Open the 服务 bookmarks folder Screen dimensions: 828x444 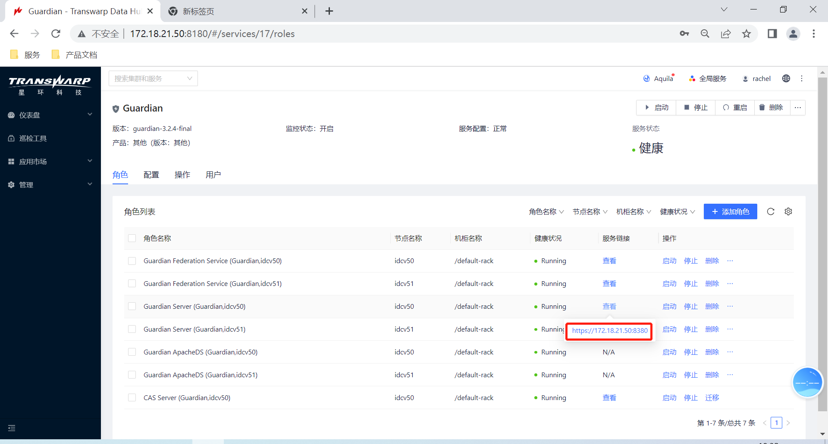[25, 55]
